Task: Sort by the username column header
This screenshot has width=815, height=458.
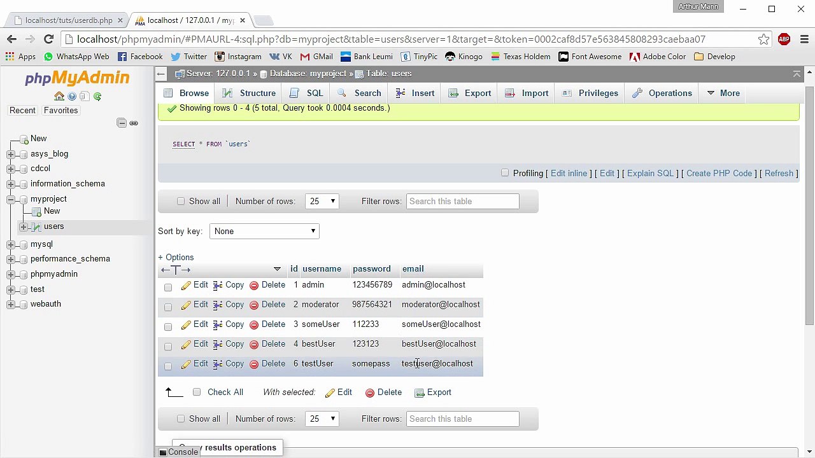Action: click(x=322, y=269)
